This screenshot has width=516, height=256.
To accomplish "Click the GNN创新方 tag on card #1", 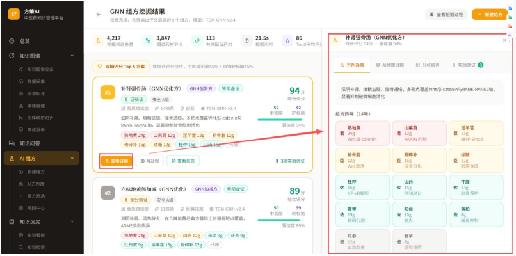I will coord(202,88).
